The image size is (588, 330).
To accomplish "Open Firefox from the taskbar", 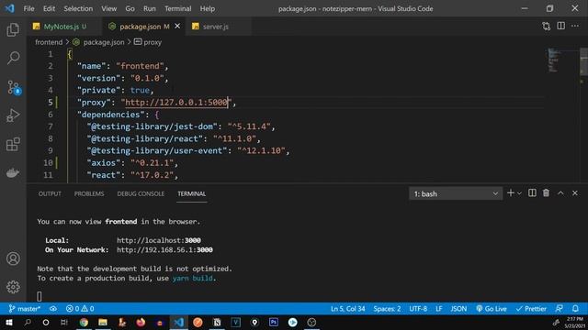I will pos(141,322).
